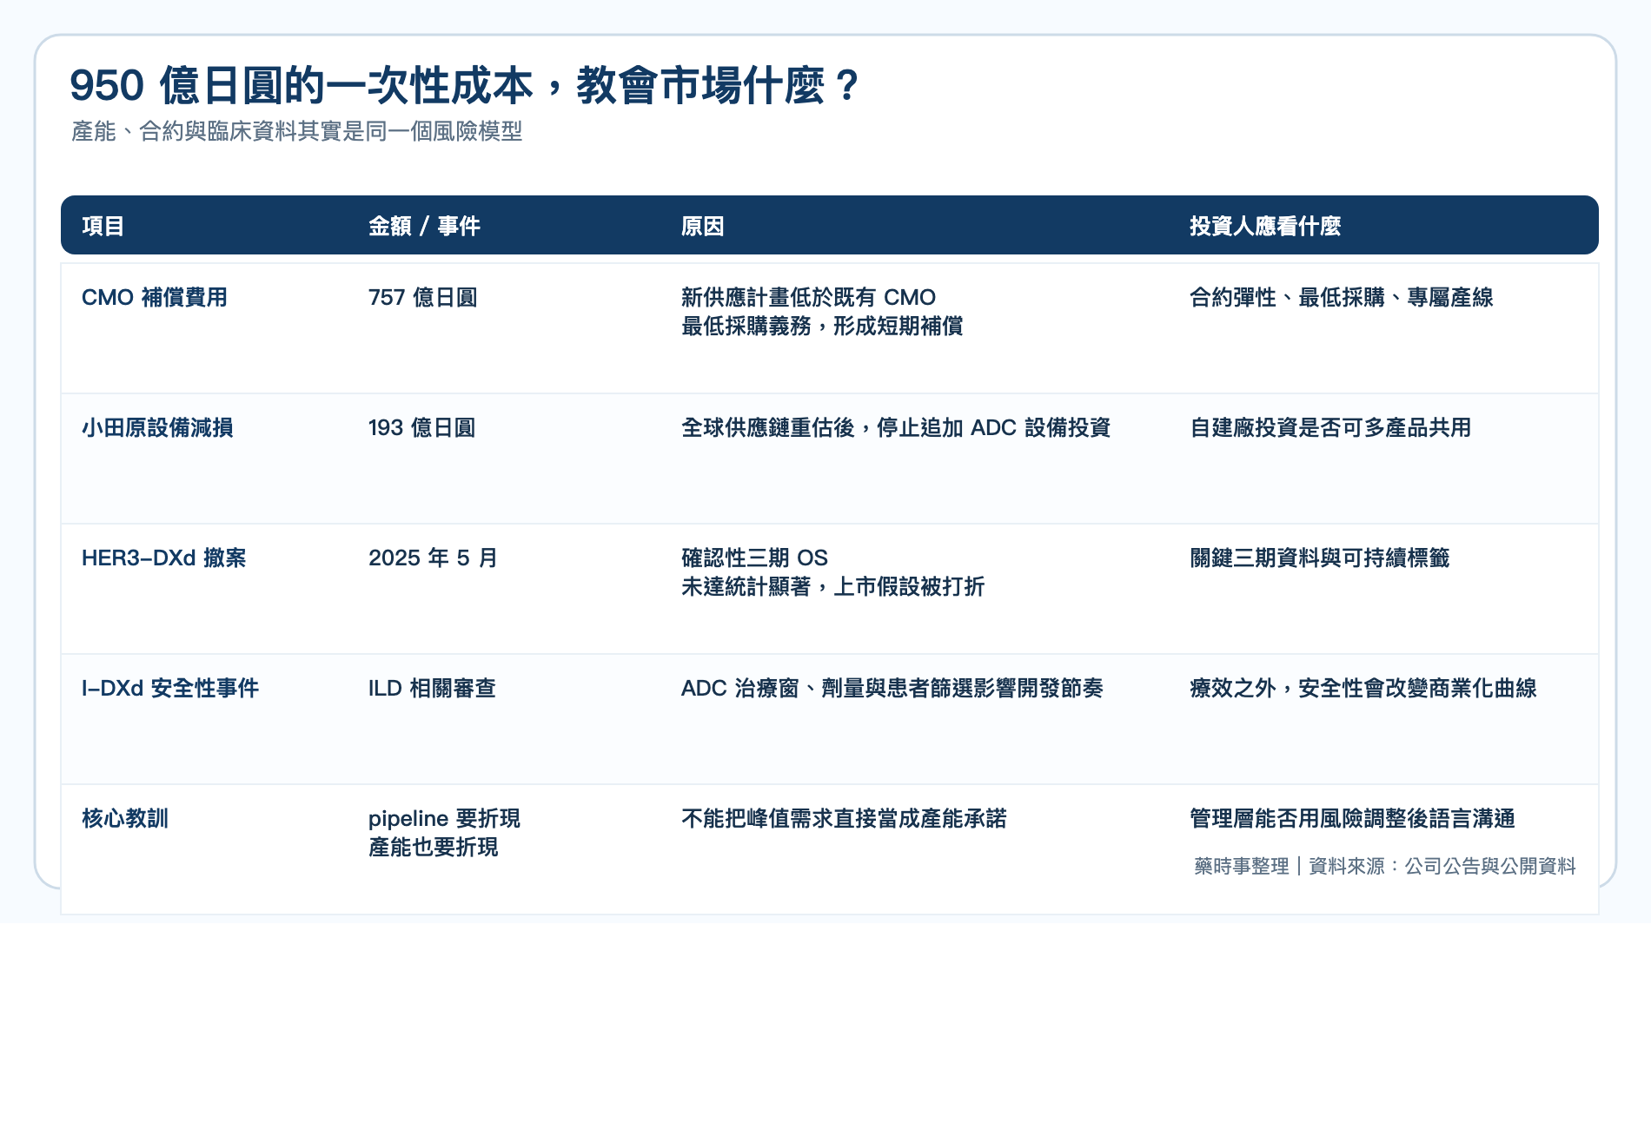Select the 'CMO 補償費用' cell
The width and height of the screenshot is (1651, 1129).
coord(155,297)
